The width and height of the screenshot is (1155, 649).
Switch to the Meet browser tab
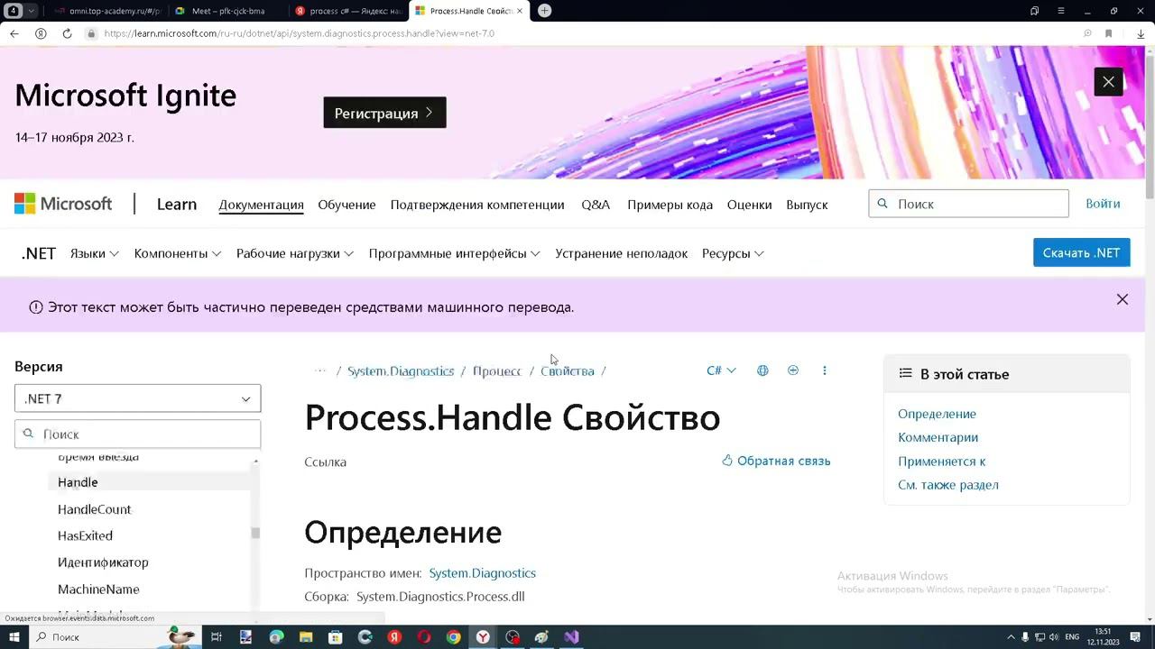[227, 11]
